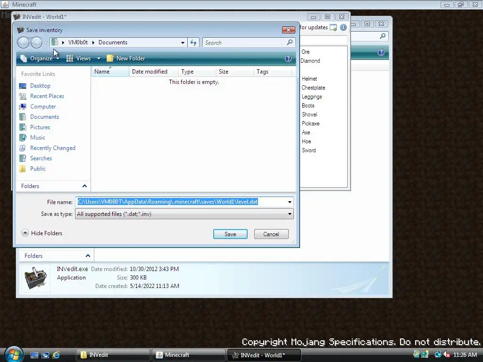The height and width of the screenshot is (362, 483).
Task: Select Helmet in INVedit item list
Action: (x=309, y=79)
